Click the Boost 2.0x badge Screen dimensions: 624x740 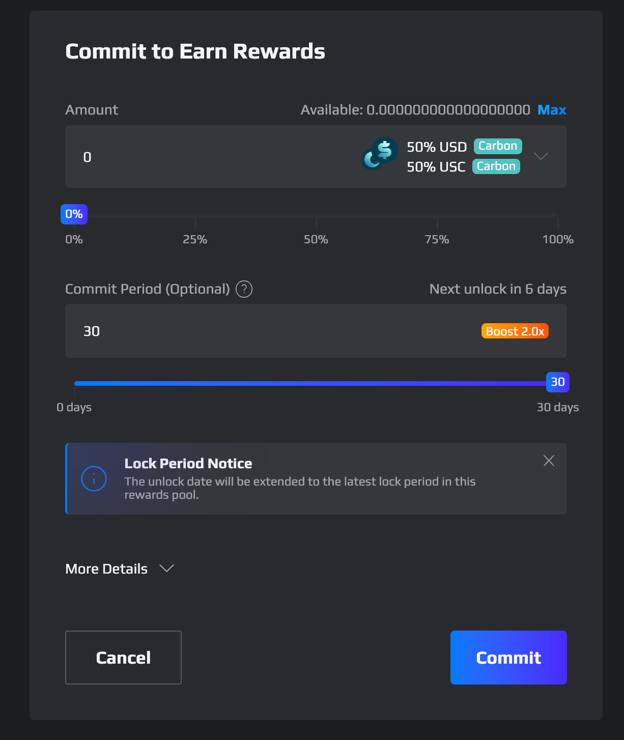(515, 331)
